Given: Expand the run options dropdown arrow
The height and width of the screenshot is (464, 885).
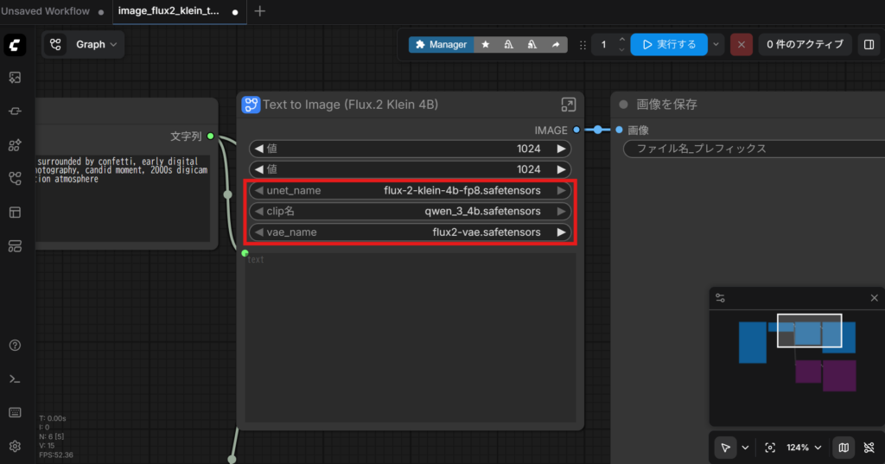Looking at the screenshot, I should [x=716, y=44].
